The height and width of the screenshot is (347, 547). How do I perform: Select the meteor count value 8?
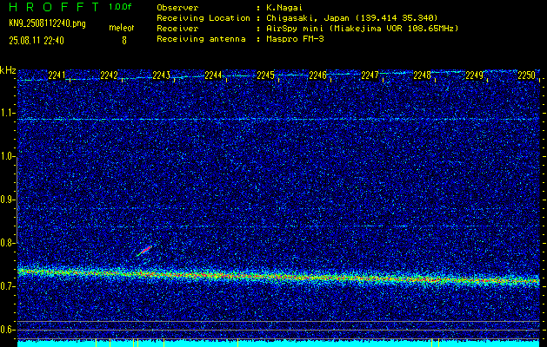tap(124, 41)
